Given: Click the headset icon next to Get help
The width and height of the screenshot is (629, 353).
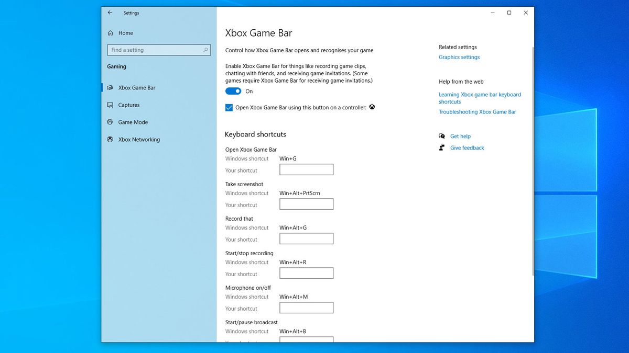Looking at the screenshot, I should (x=442, y=136).
